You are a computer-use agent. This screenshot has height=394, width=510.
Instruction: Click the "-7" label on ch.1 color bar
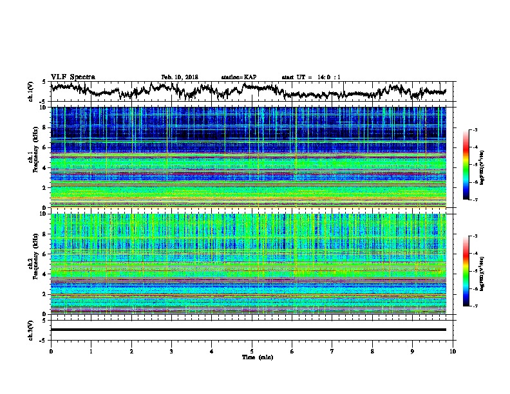coord(475,200)
